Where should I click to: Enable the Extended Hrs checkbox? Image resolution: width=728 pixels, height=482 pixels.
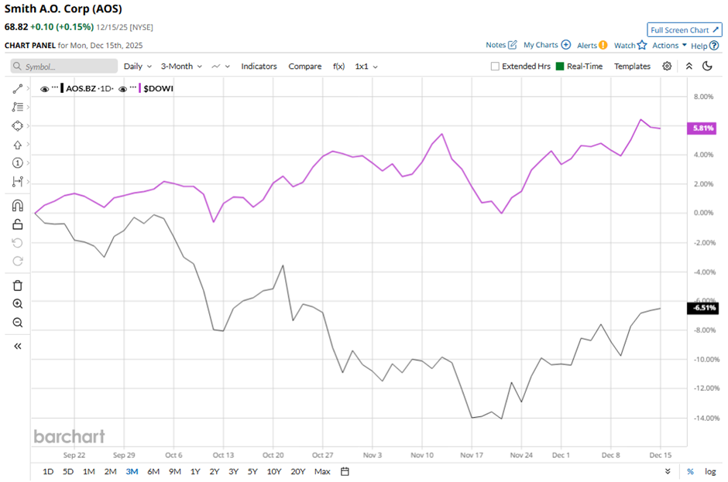[495, 67]
